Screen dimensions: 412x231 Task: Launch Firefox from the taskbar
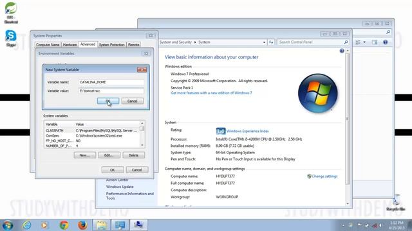tap(82, 225)
